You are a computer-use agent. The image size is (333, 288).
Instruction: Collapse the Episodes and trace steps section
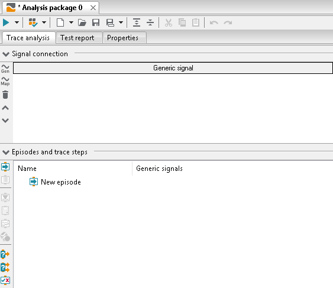6,152
